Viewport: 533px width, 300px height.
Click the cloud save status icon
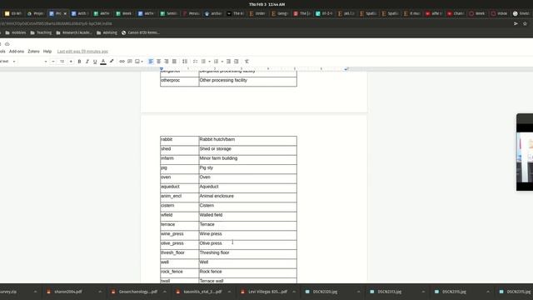pyautogui.click(x=7, y=44)
